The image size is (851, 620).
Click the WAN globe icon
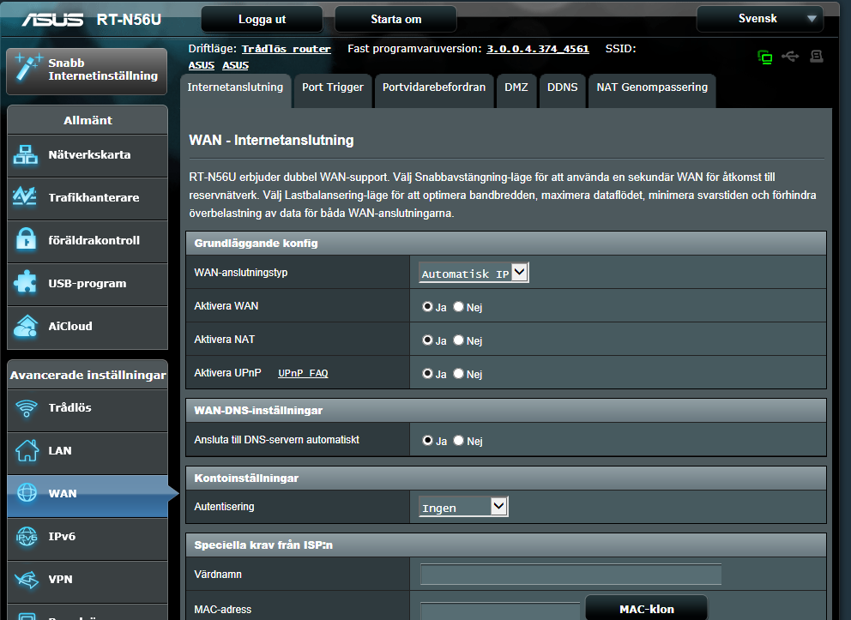[27, 492]
